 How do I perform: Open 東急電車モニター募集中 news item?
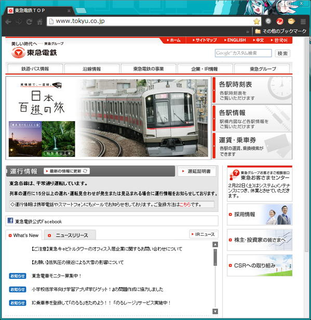[57, 276]
